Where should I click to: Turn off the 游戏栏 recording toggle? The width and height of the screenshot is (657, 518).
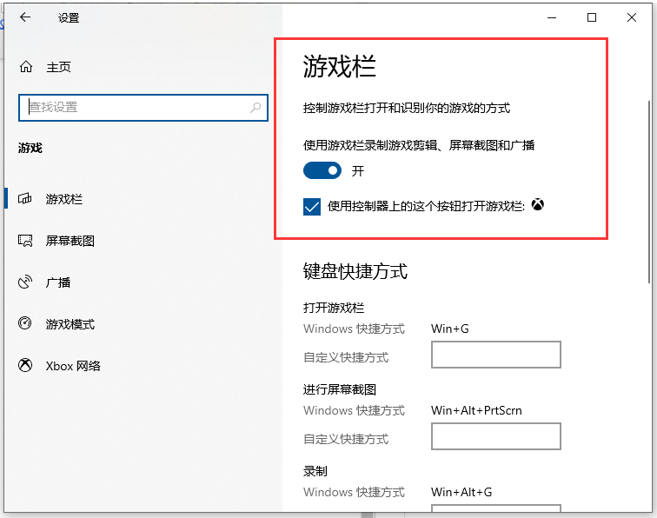[x=322, y=171]
